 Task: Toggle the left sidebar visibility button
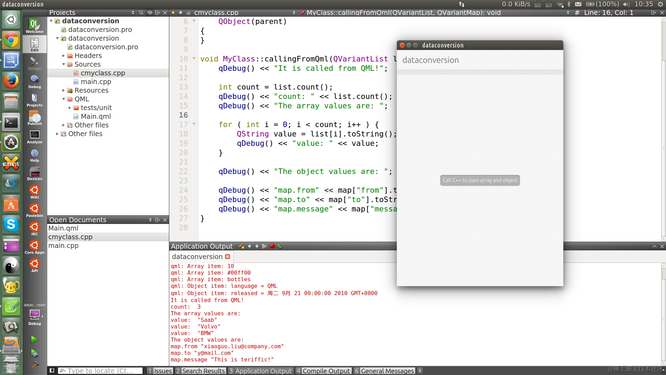click(52, 370)
